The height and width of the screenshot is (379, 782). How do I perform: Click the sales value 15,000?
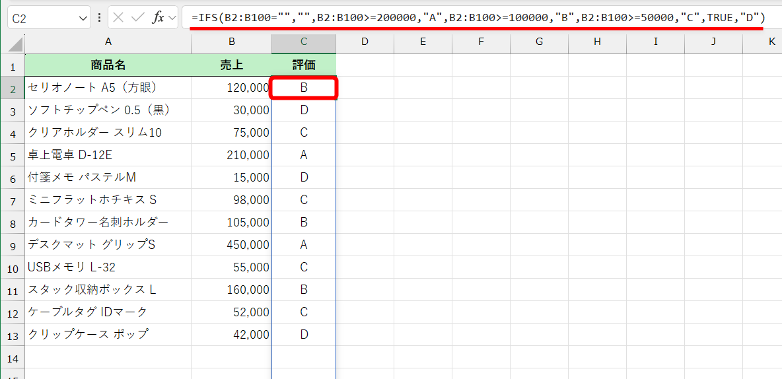click(231, 178)
